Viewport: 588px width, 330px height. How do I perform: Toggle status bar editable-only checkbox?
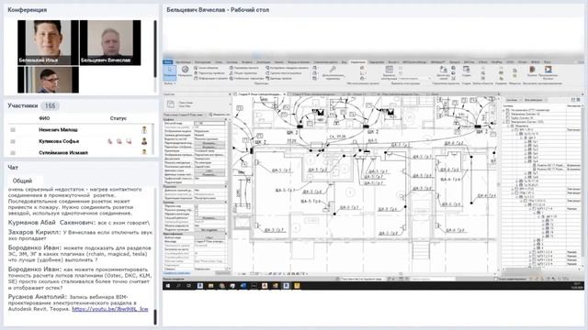(496, 279)
